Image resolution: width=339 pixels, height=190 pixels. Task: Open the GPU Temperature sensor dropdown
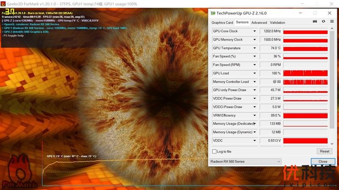coord(255,48)
